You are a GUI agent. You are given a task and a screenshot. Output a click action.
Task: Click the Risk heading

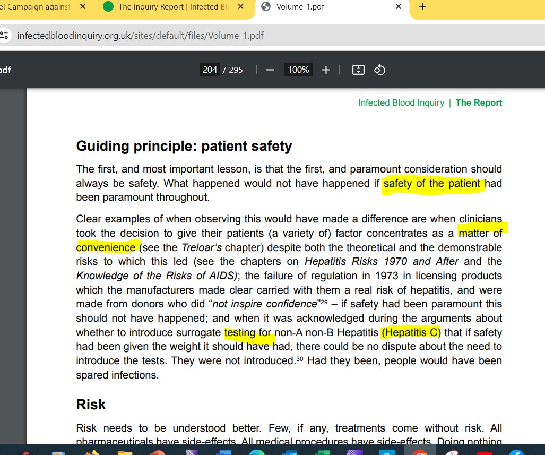click(91, 405)
